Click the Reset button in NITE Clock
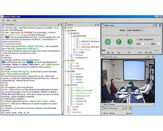Screen dimensions: 163x131 (156, 50)
